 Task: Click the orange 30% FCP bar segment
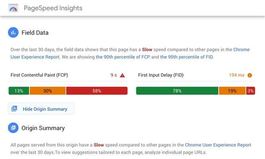tap(47, 91)
